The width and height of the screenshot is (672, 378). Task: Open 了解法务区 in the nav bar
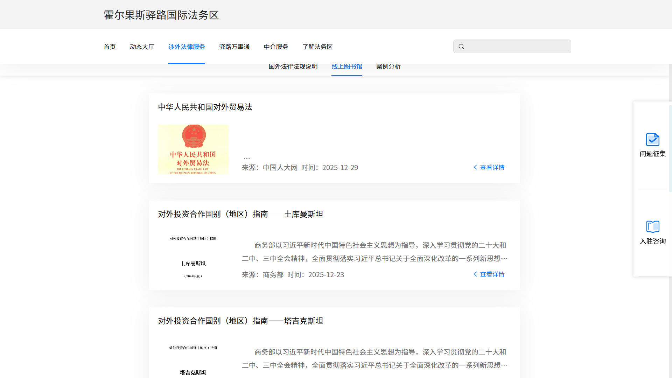coord(317,47)
